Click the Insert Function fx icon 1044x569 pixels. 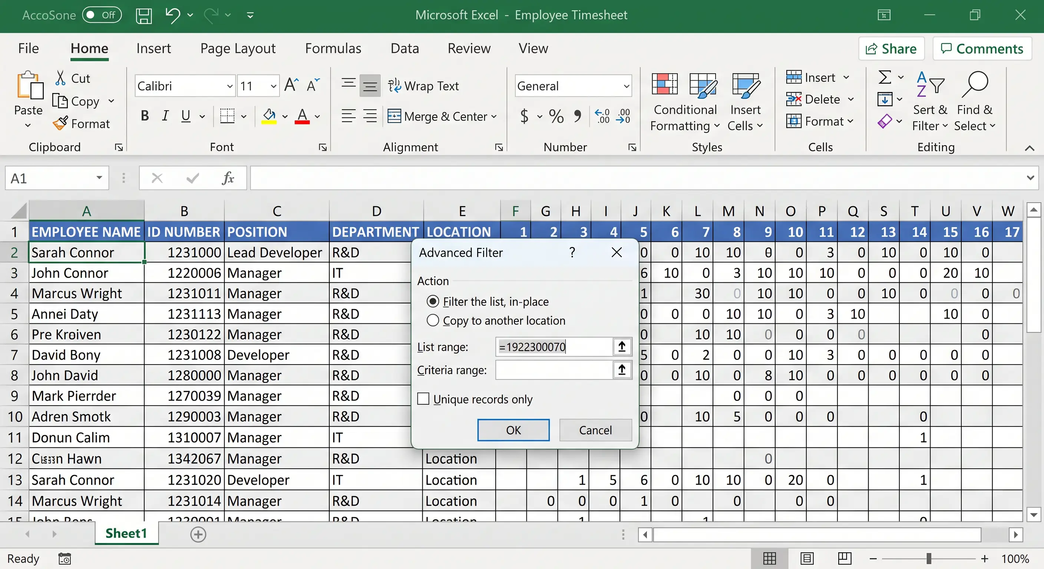pos(228,178)
